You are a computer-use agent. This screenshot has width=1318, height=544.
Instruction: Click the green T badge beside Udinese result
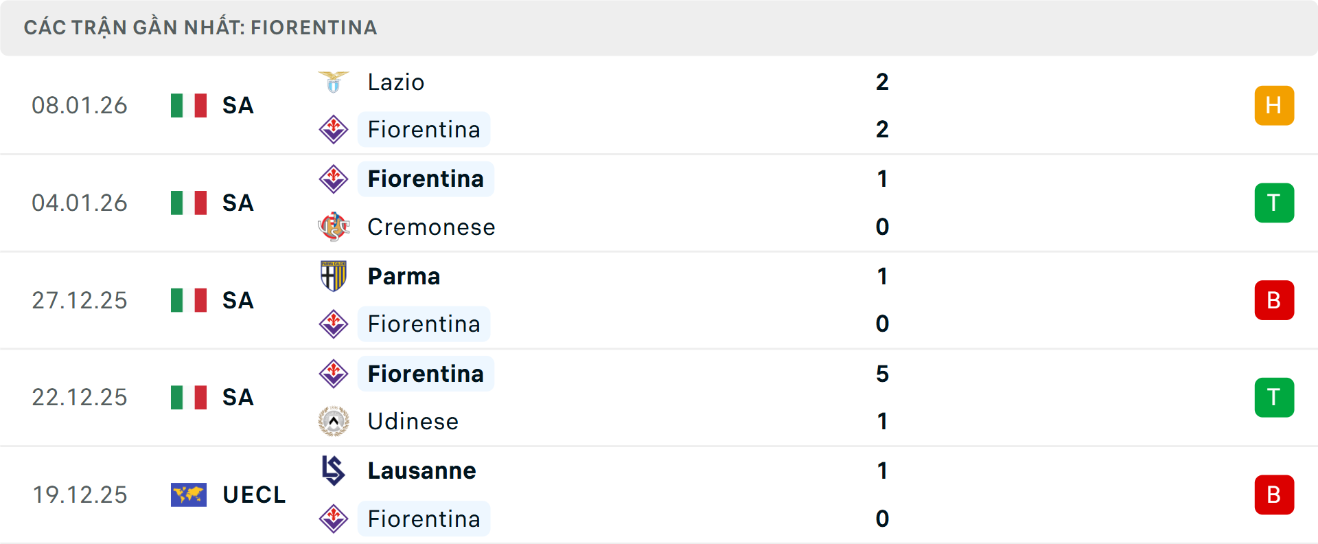point(1274,397)
